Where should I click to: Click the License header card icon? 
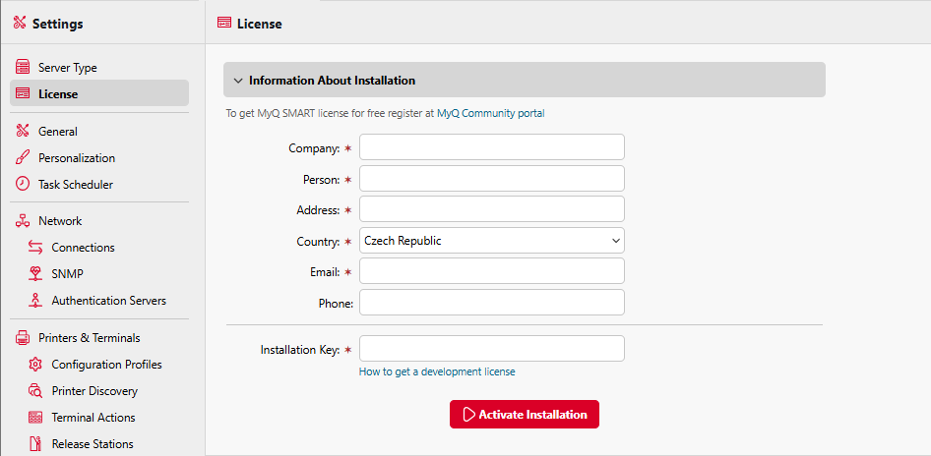click(224, 24)
